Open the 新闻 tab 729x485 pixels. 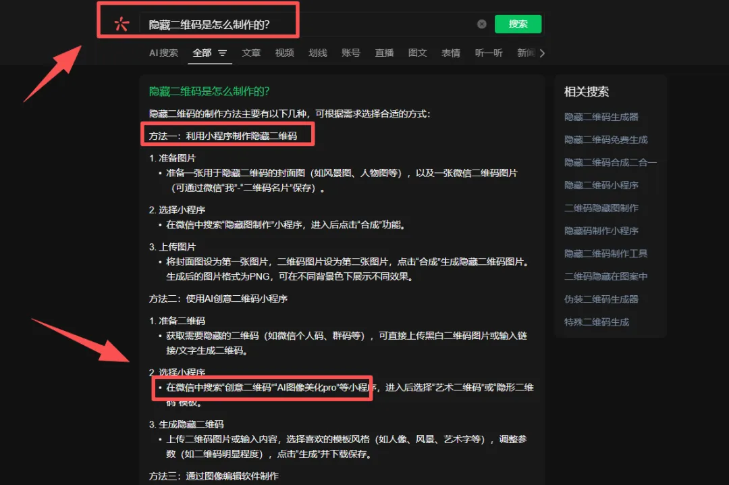[x=526, y=53]
